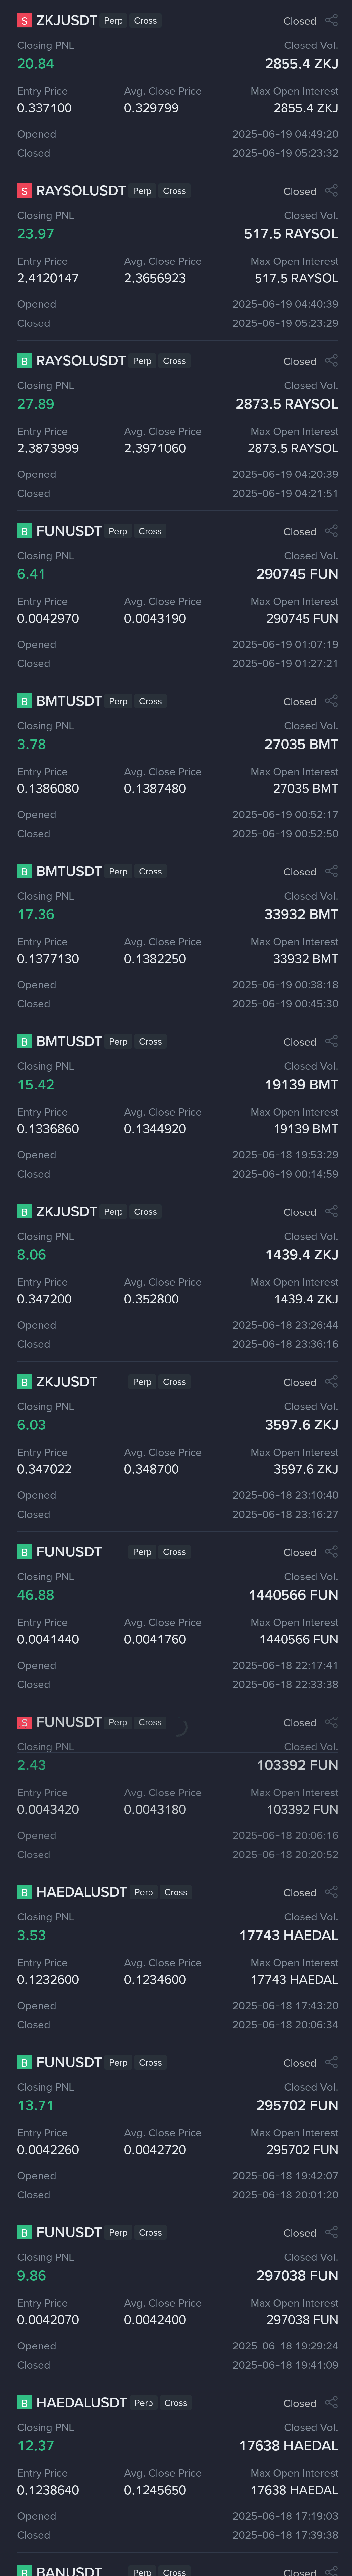Click Closed status on BMTUSDT 15.42 PNL position
Screen dimensions: 352x2576
coord(299,1042)
